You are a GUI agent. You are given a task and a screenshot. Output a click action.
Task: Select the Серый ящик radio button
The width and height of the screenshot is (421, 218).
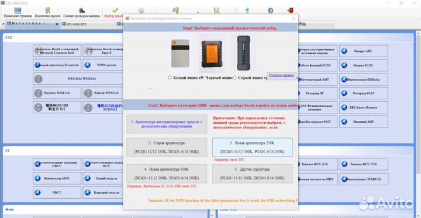(234, 78)
